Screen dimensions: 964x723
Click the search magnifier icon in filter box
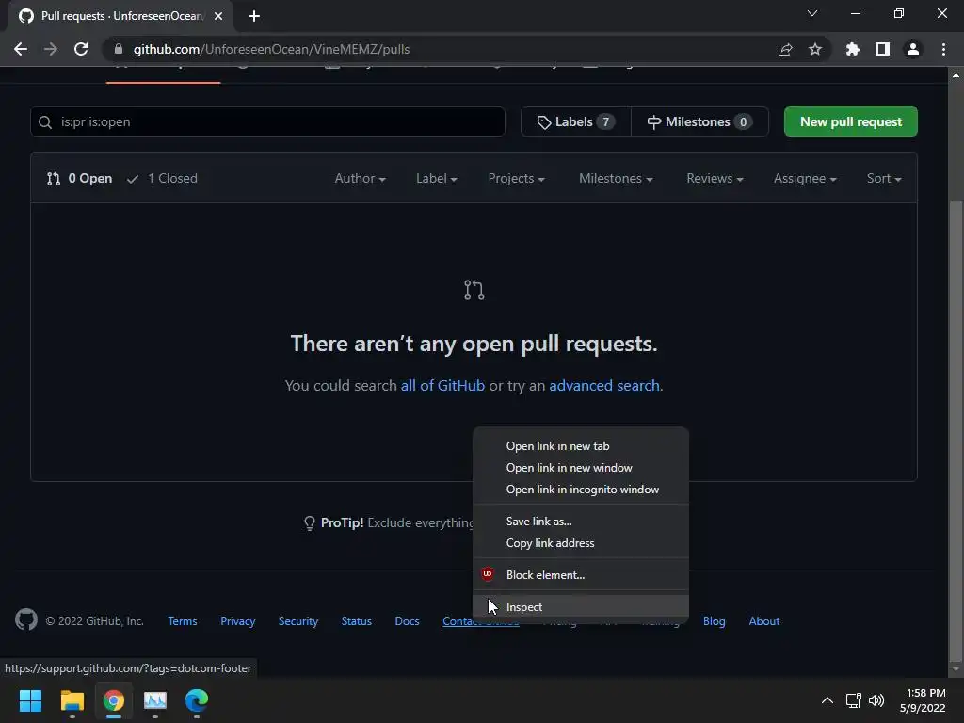tap(45, 121)
